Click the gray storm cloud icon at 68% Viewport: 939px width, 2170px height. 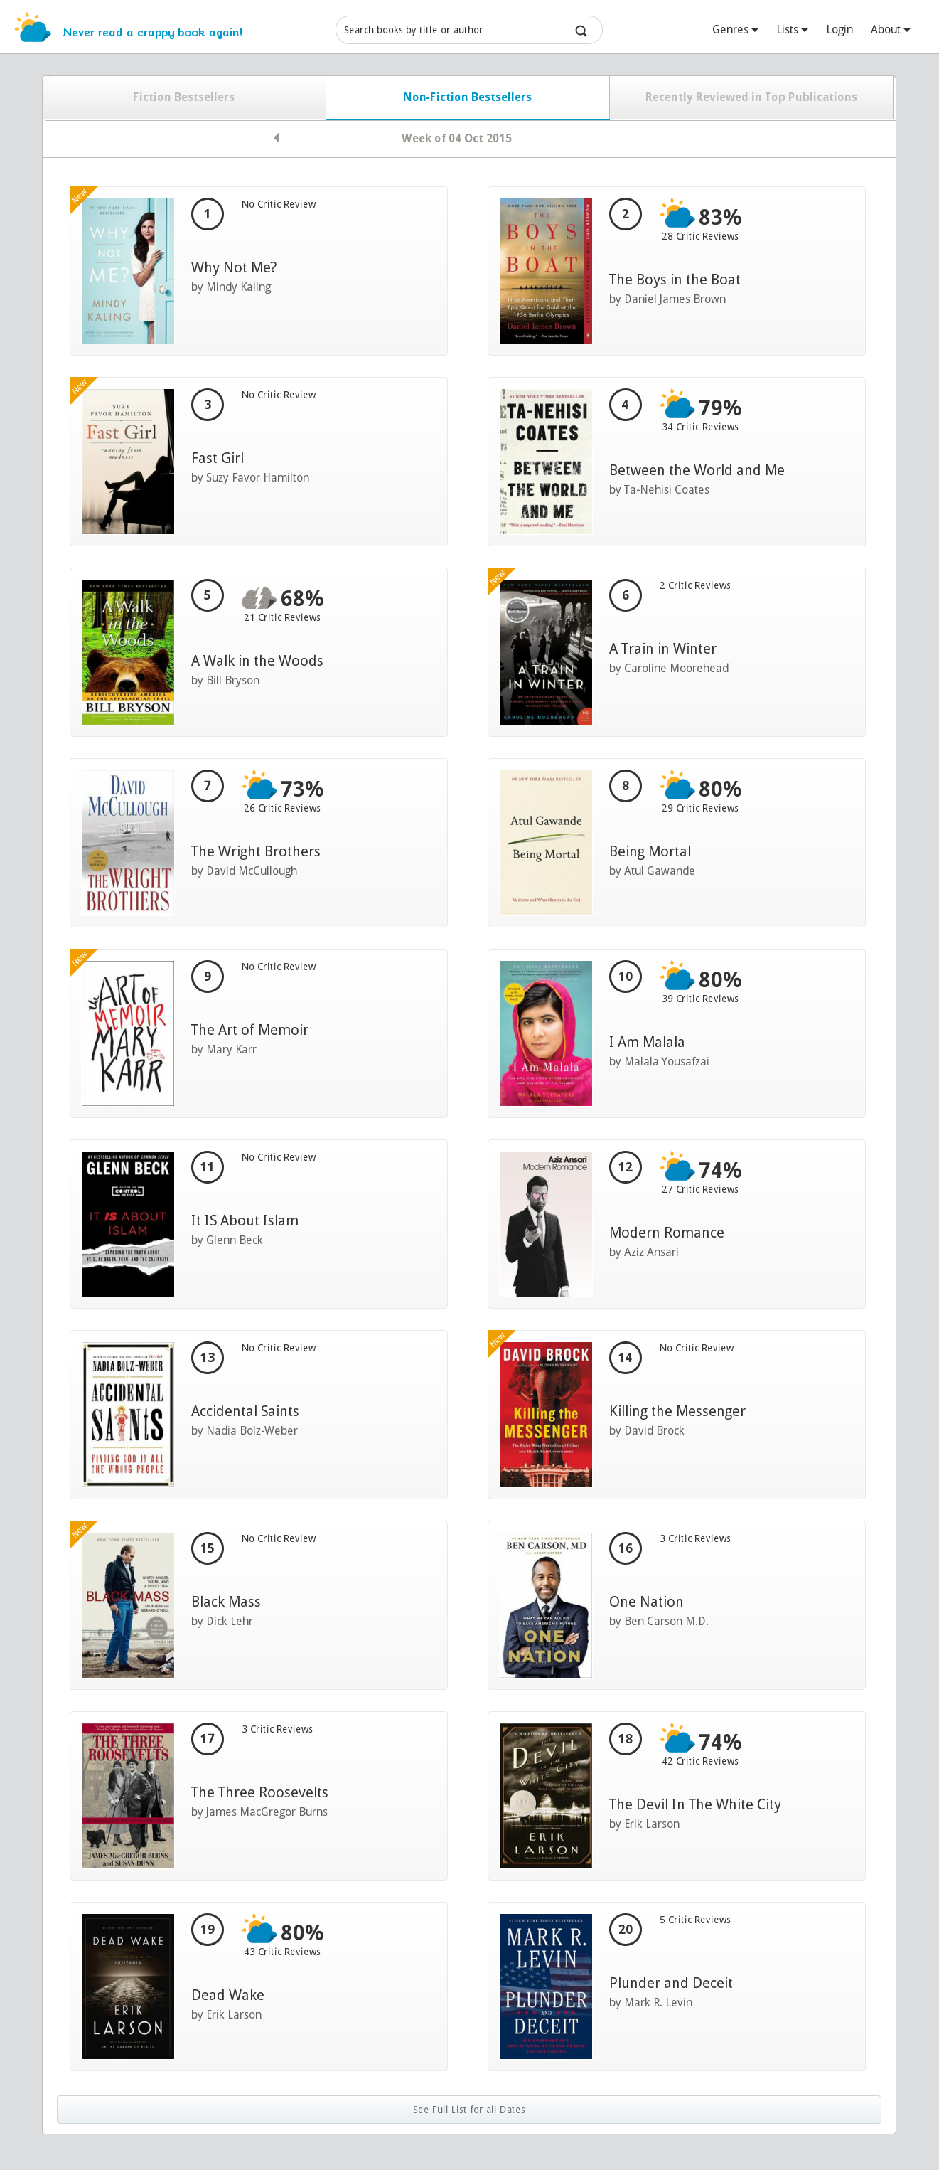coord(259,597)
